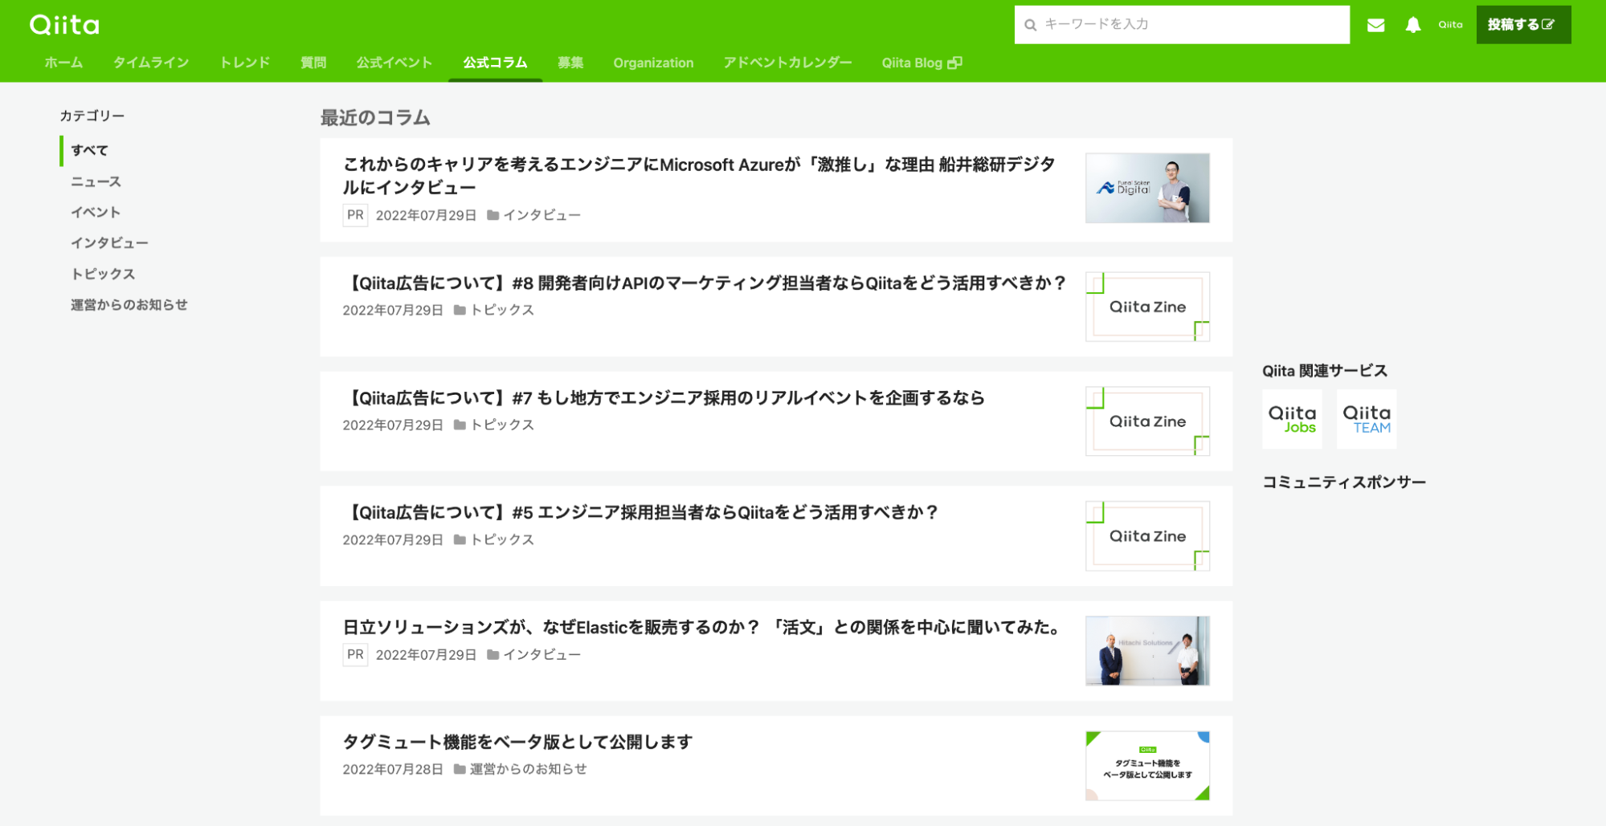Viewport: 1606px width, 826px height.
Task: Click the キーワードを入力 search field
Action: [1182, 25]
